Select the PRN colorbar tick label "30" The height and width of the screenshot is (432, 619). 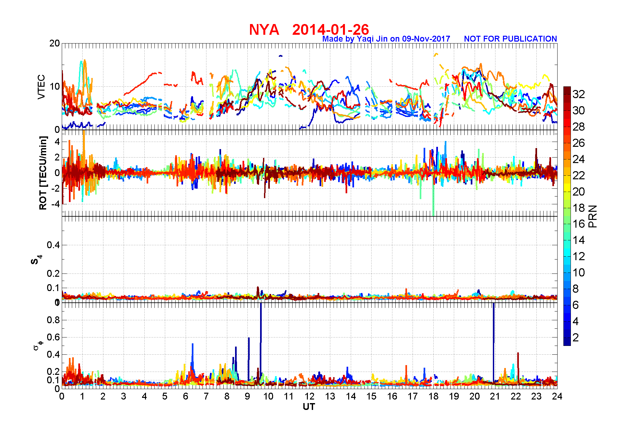click(x=579, y=110)
